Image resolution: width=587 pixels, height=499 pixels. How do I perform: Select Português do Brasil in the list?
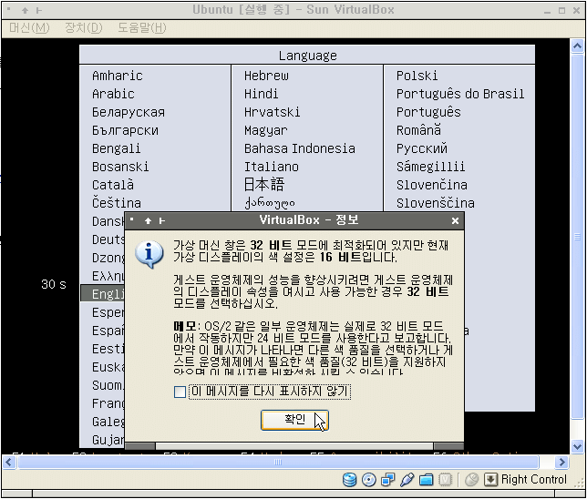460,94
